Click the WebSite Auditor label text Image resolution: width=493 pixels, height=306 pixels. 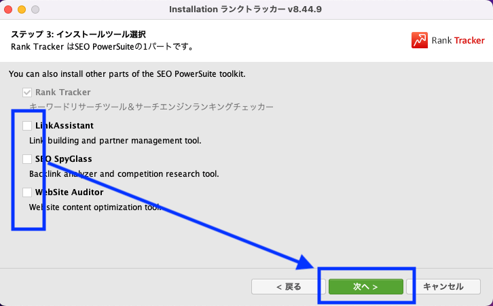(x=69, y=192)
